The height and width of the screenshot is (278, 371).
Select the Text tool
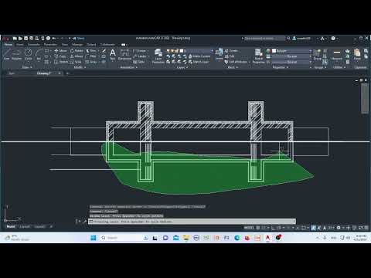coord(113,54)
